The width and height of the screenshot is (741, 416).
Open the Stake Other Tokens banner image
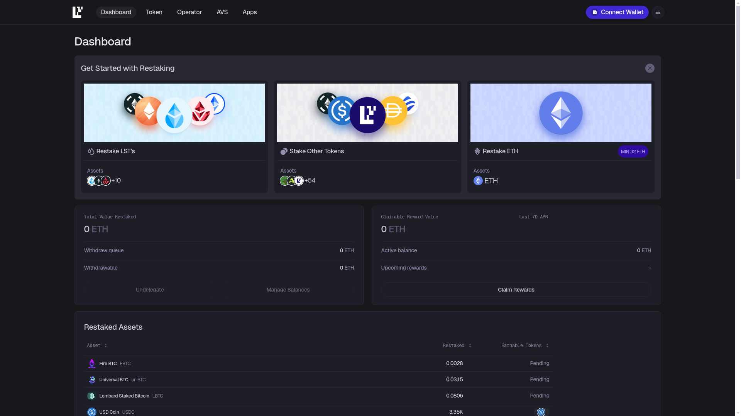click(x=367, y=113)
